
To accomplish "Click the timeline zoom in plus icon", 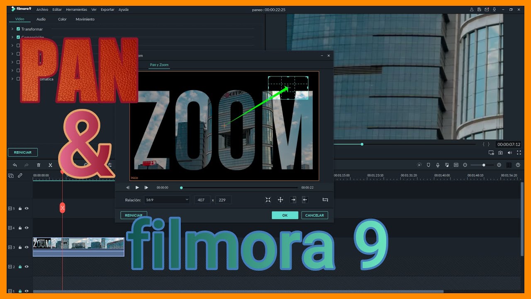I will pos(499,165).
